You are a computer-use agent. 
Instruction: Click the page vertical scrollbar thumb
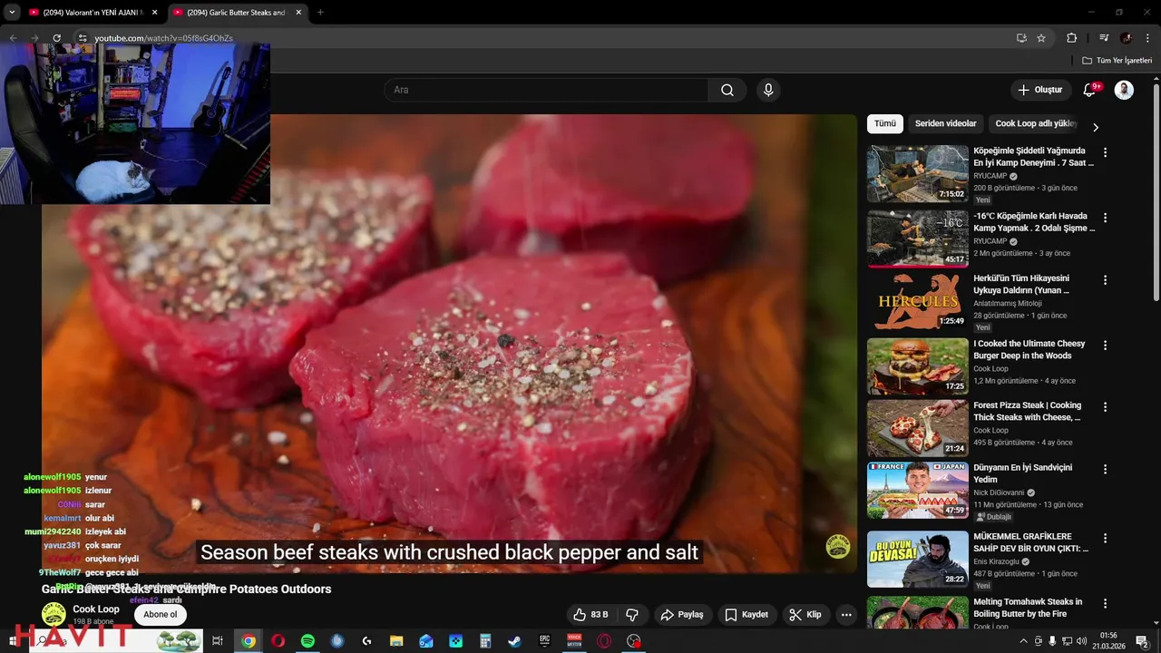pos(1156,192)
